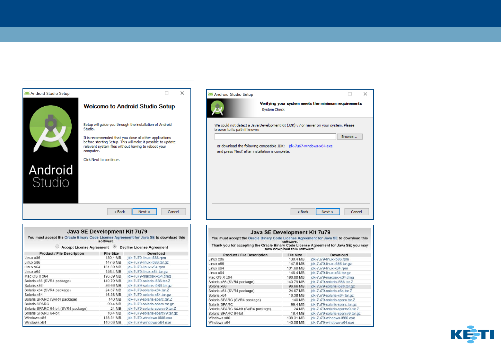The height and width of the screenshot is (347, 501).
Task: Download jdk-7u79-solaris-sparc.tar.Z from the Accept/Decline table
Action: [x=150, y=299]
